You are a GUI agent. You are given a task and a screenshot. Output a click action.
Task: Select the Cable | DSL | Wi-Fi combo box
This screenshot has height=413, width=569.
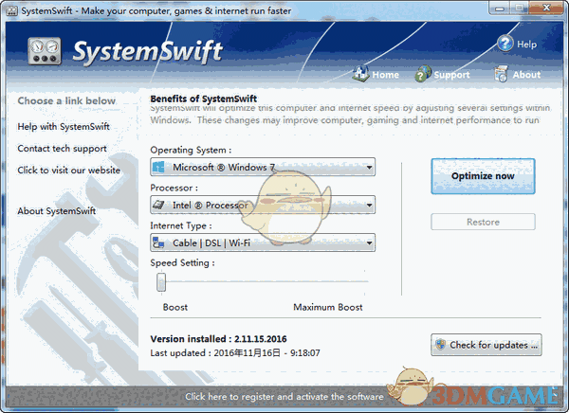(263, 242)
